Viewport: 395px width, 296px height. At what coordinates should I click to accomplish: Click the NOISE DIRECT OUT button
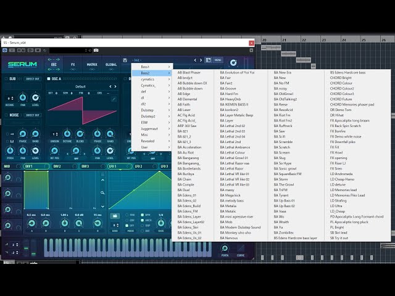(33, 115)
